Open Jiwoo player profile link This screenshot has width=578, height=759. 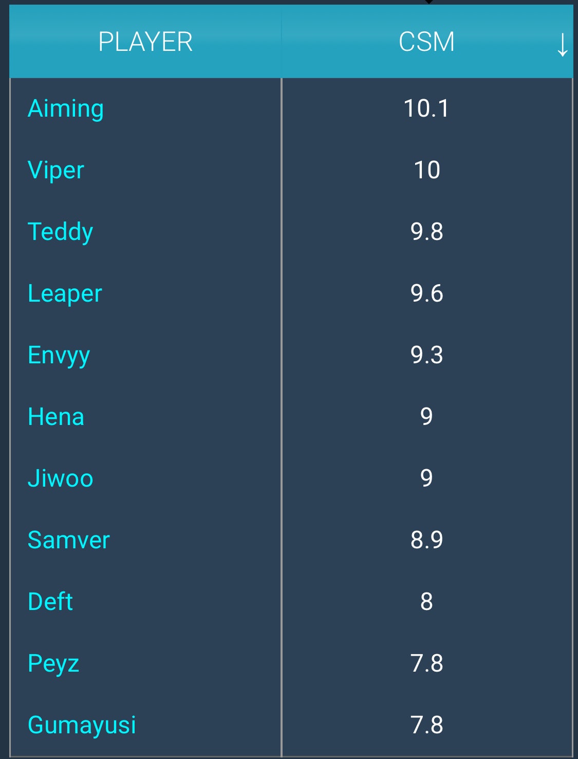coord(61,478)
